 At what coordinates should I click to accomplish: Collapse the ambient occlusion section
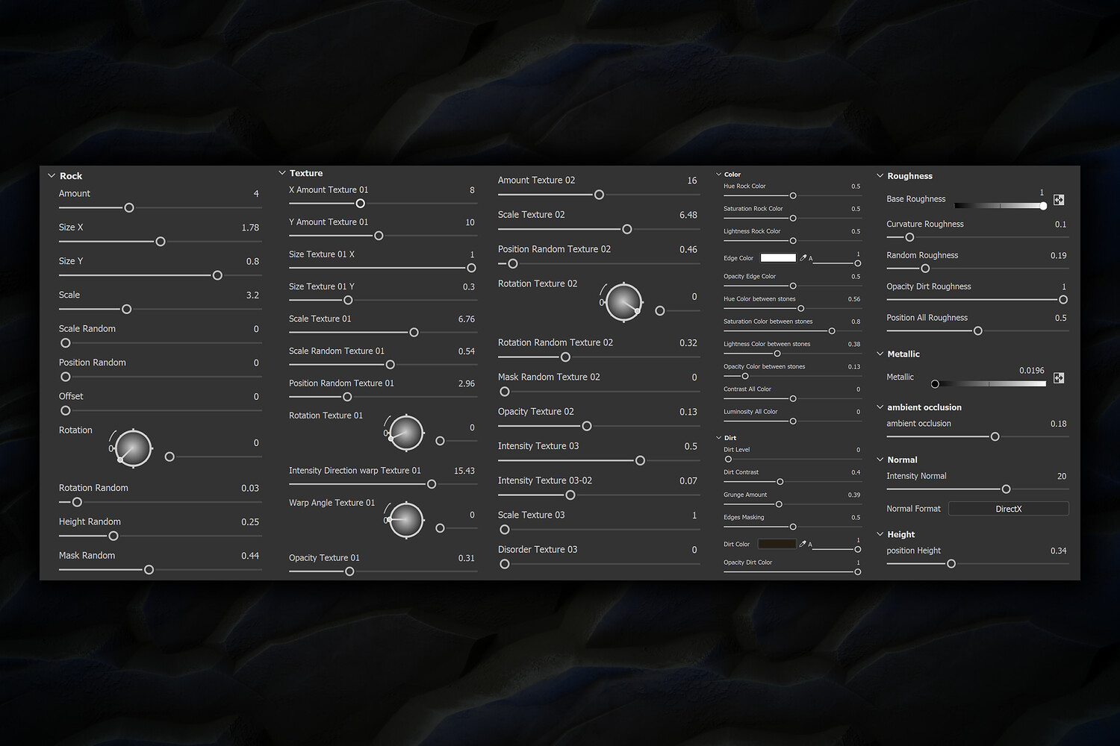(880, 407)
